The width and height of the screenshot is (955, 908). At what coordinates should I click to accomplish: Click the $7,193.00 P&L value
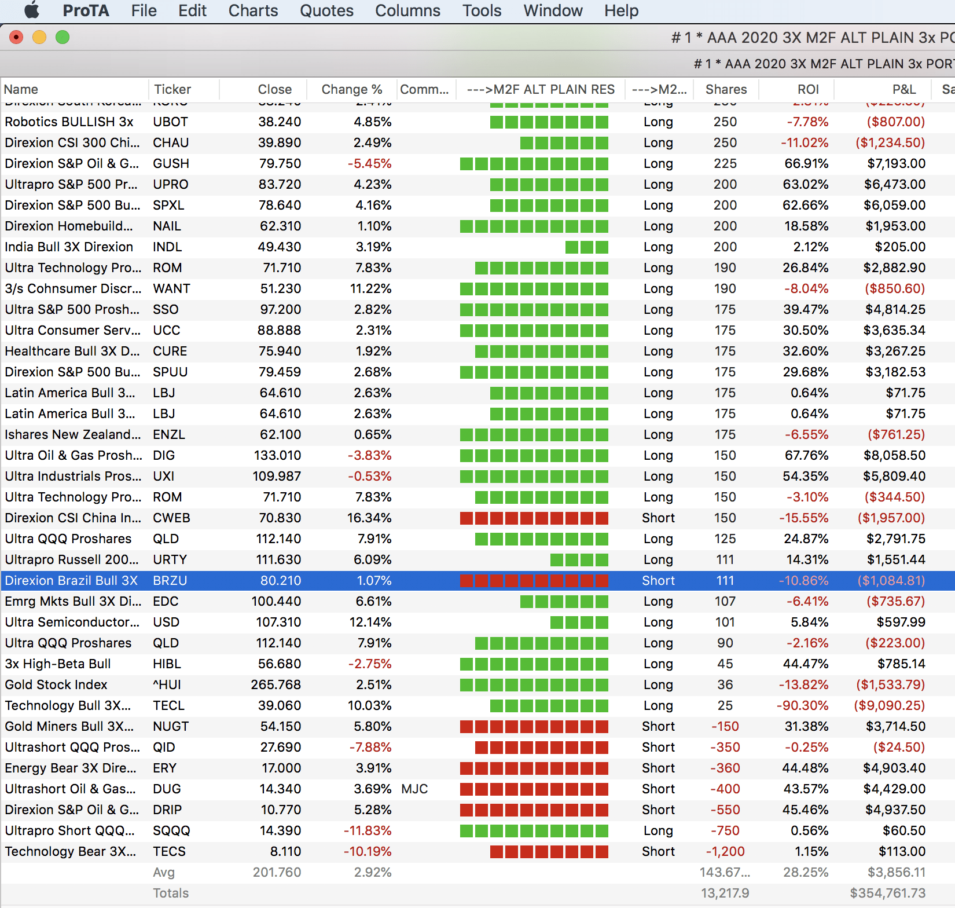pos(896,163)
